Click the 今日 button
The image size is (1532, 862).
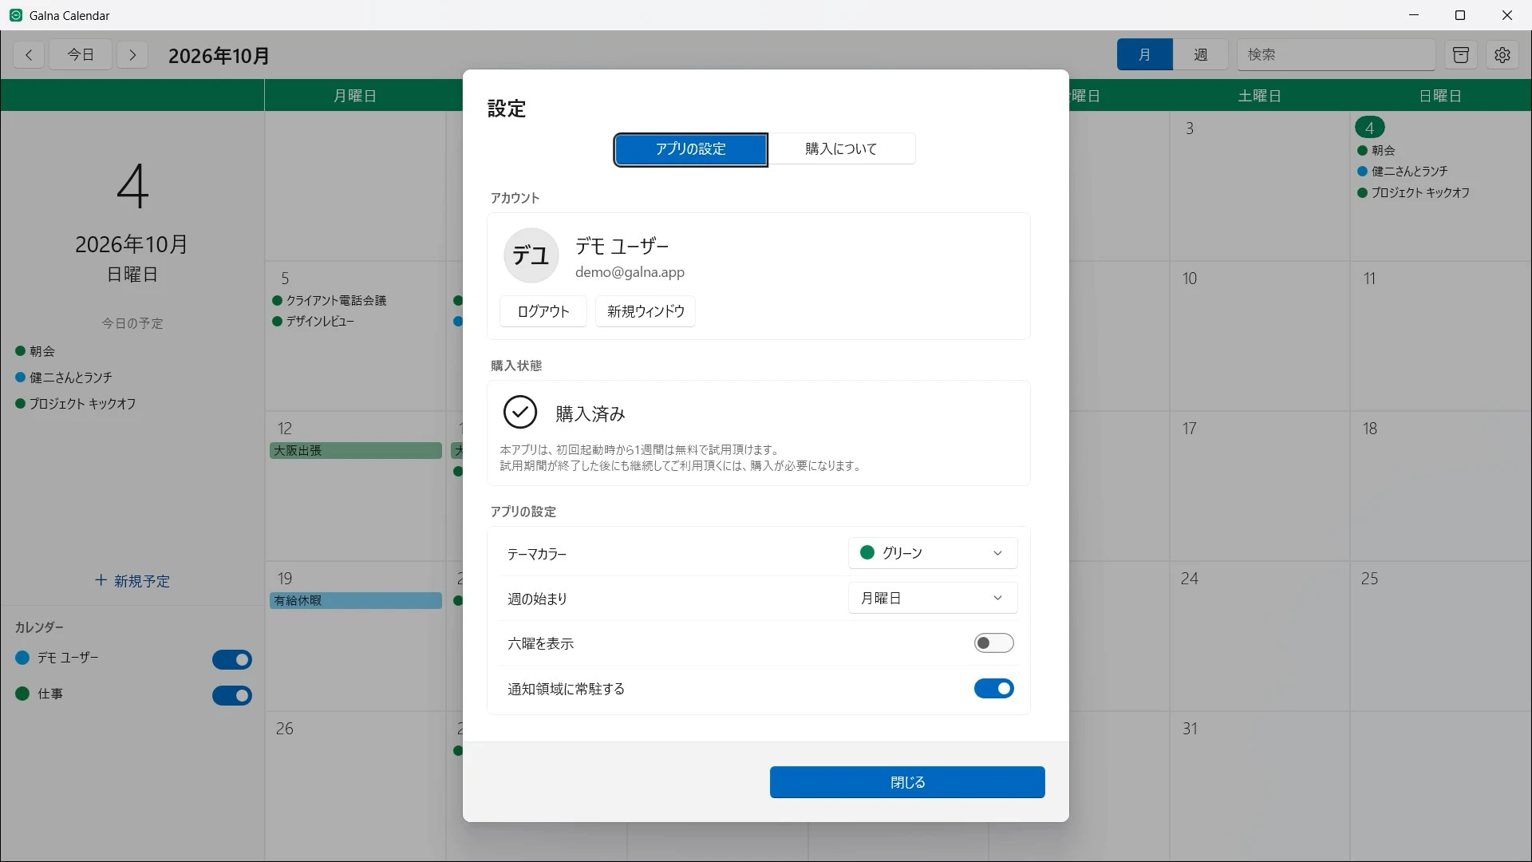point(81,55)
